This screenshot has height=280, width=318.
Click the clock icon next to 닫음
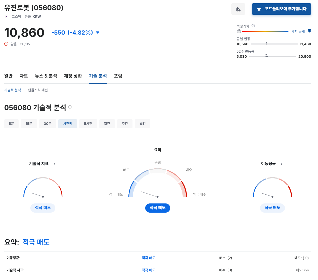(x=6, y=44)
